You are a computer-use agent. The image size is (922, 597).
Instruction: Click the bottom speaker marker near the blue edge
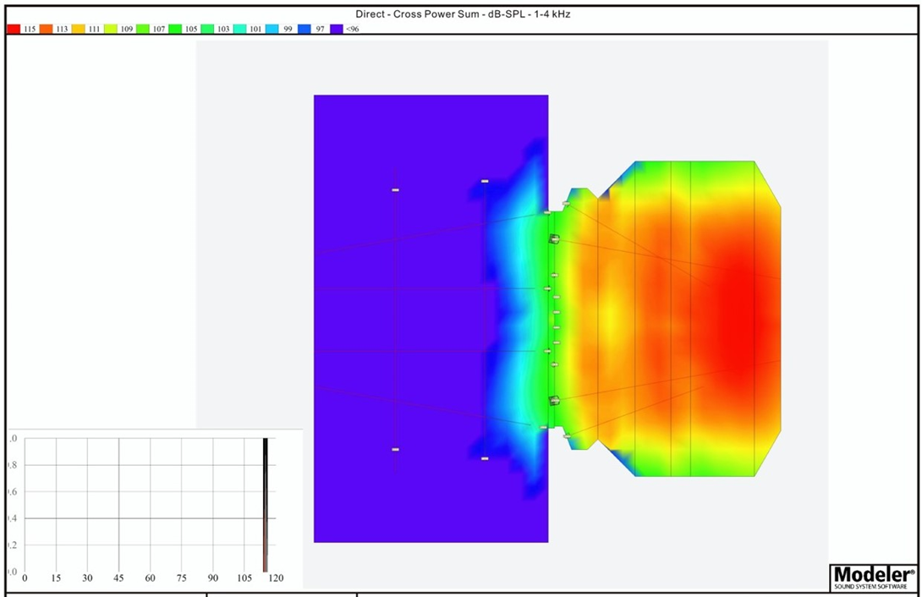click(x=485, y=458)
